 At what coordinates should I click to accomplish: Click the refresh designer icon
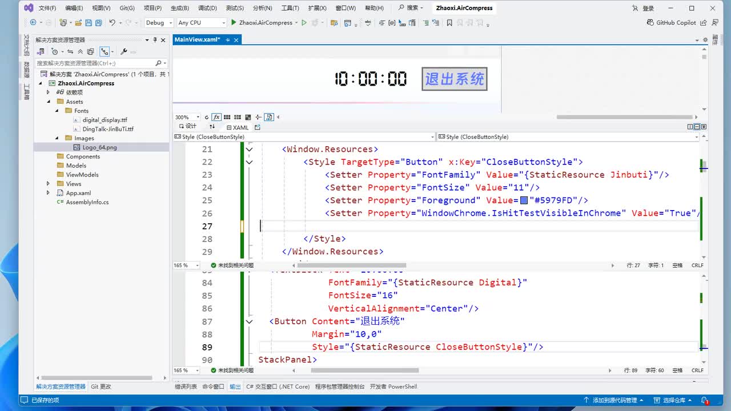point(207,117)
